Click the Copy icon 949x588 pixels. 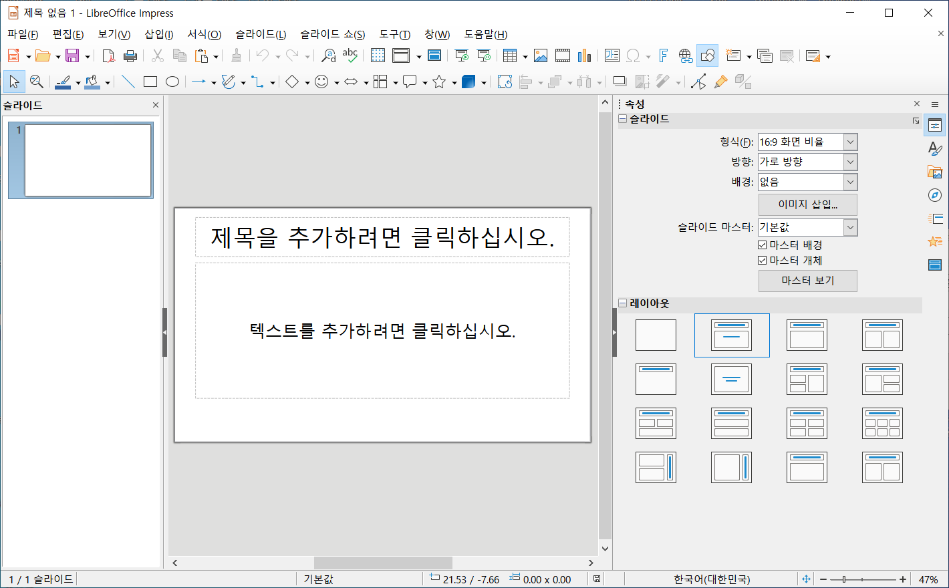[179, 56]
